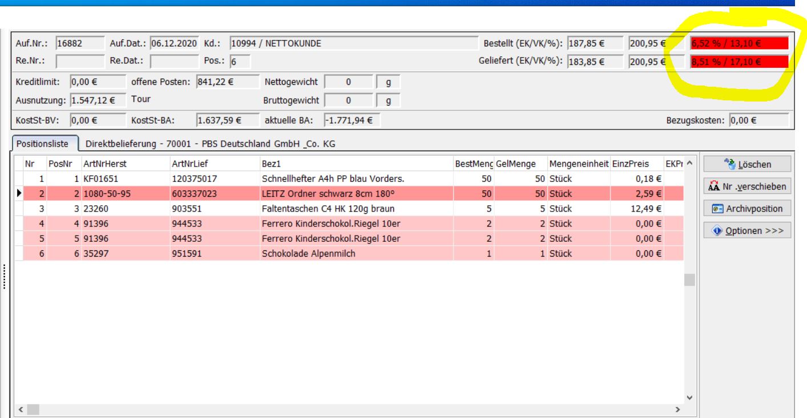Select the Schnellhefter A4h PP blau row
Image resolution: width=807 pixels, height=418 pixels.
tap(334, 179)
